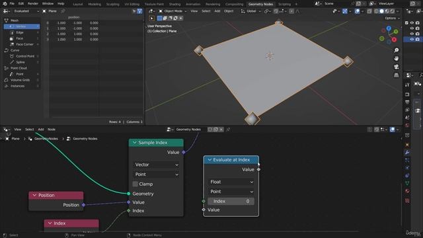Open the Global orientation dropdown

pos(251,11)
